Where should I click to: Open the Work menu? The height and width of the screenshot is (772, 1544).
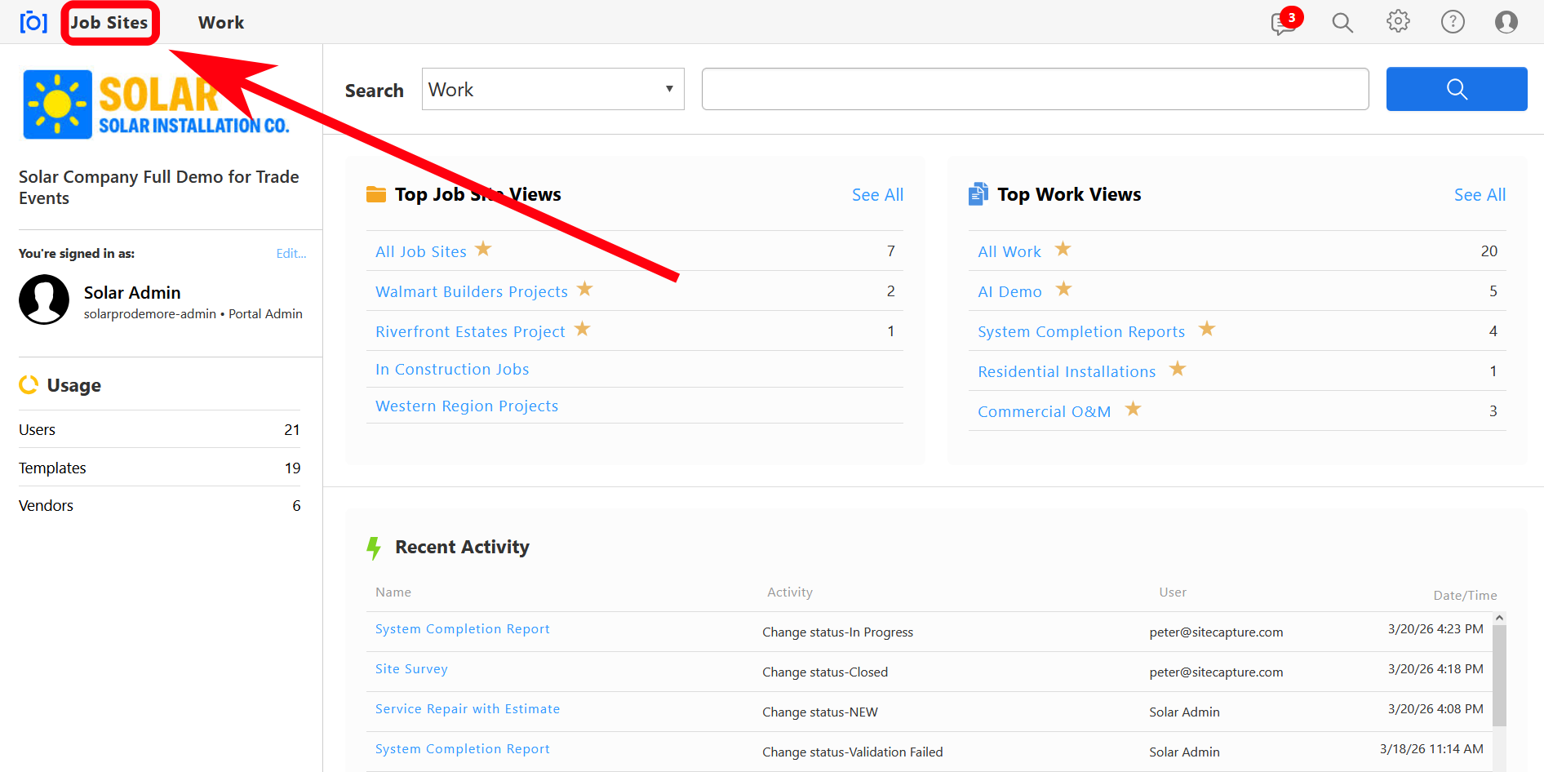pos(221,23)
